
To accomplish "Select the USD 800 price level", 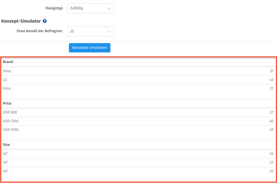I will [x=10, y=112].
